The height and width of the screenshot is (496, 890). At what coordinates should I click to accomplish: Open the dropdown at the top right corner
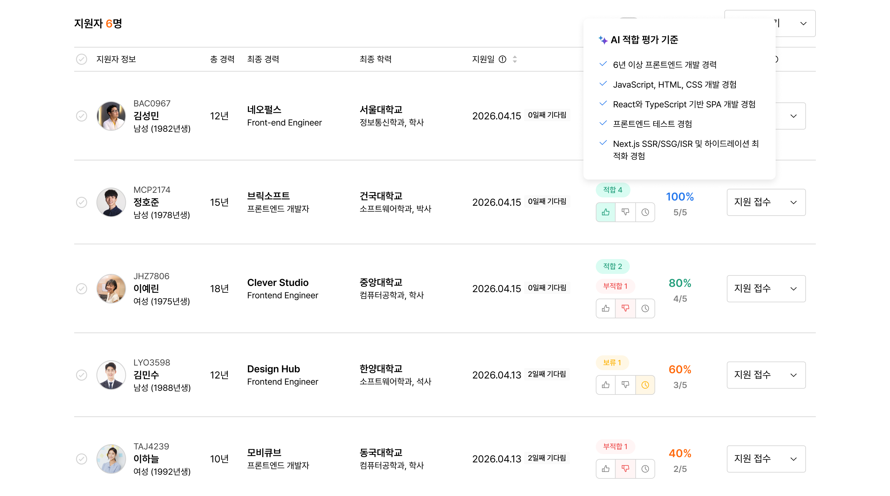click(x=803, y=23)
